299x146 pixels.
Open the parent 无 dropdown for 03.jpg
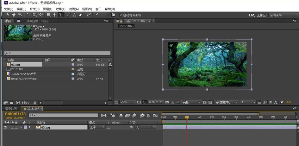click(x=145, y=127)
